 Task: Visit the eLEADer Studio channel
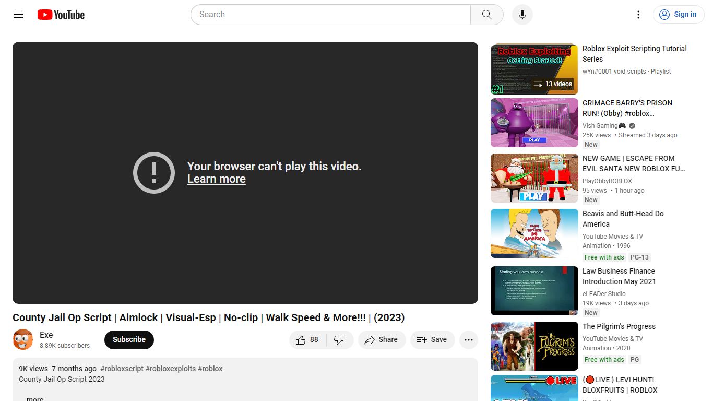tap(604, 294)
